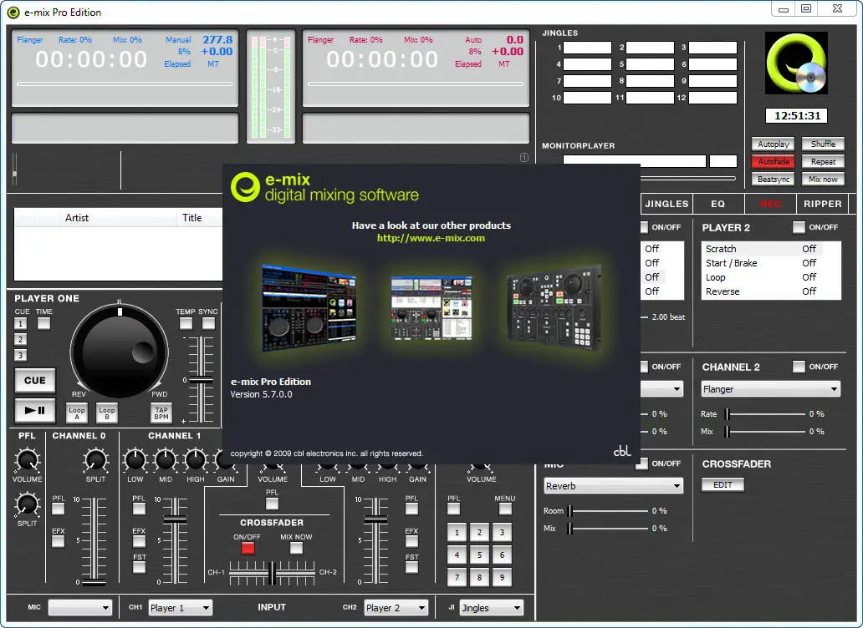Toggle the jingles MENU checkbox
Screen dimensions: 863x628
tap(505, 509)
